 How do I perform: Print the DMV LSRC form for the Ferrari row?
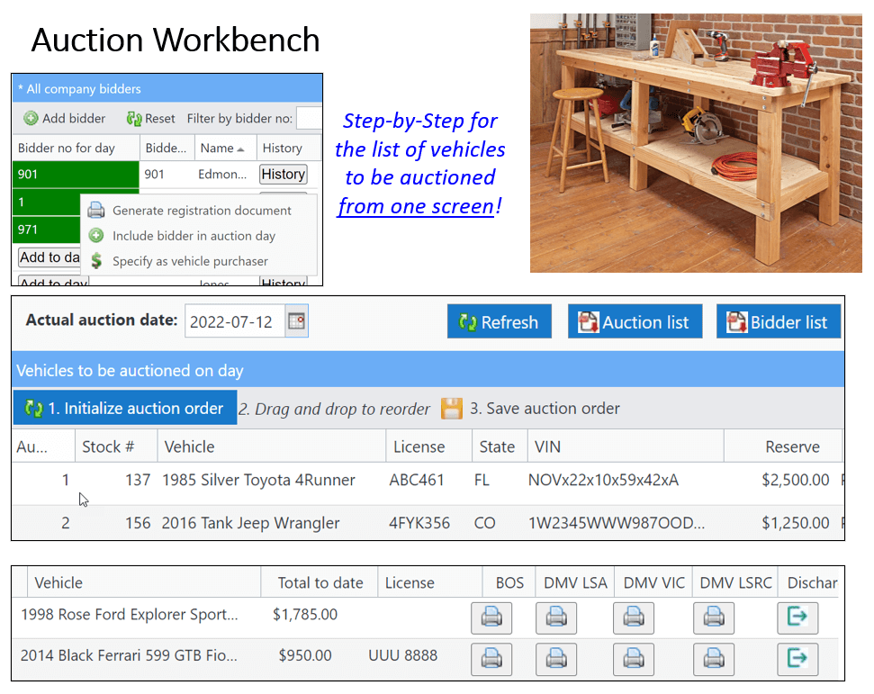(713, 659)
